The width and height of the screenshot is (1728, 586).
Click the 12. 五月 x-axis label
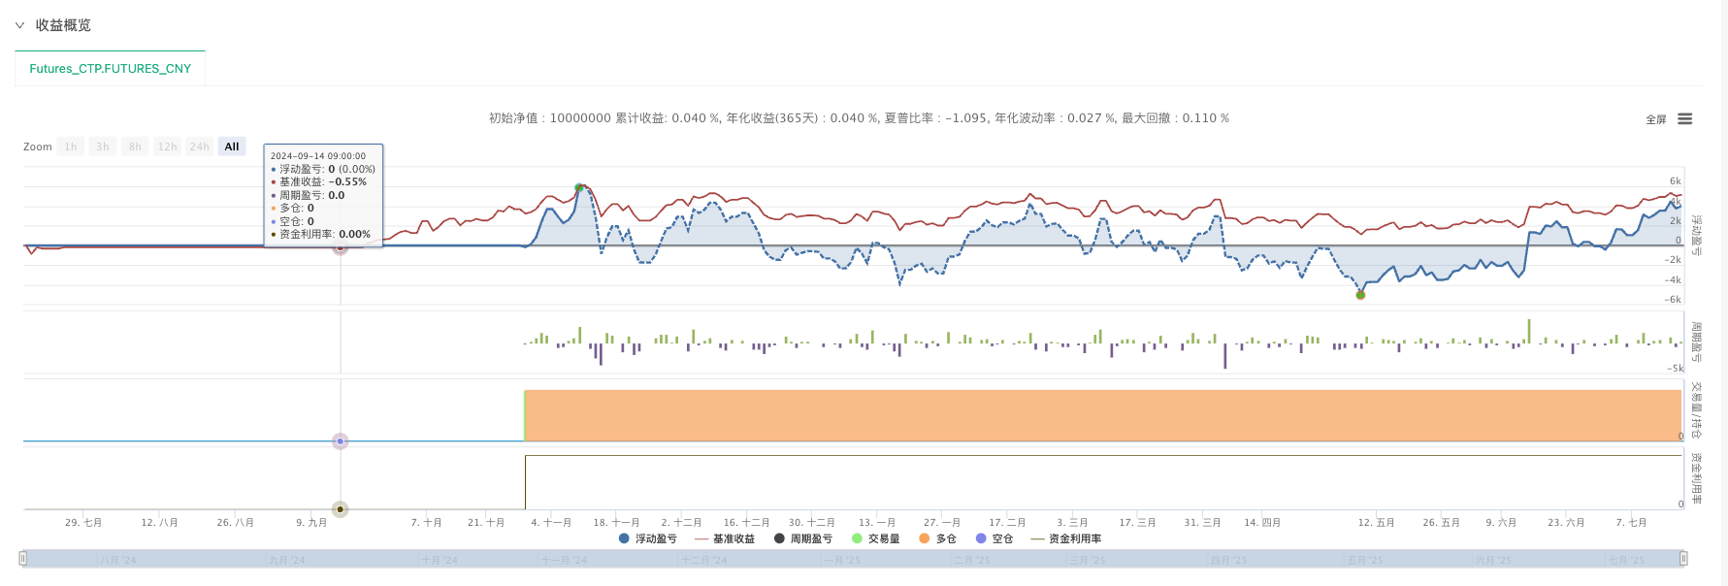point(1376,523)
